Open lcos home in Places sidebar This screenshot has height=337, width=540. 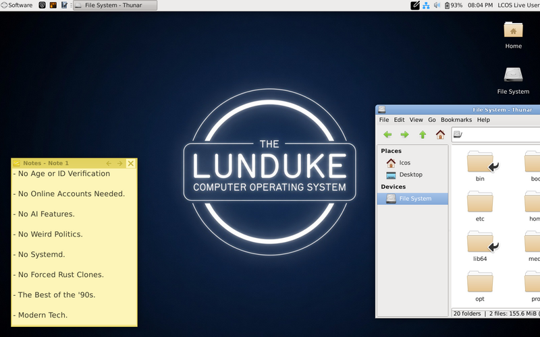(x=412, y=162)
